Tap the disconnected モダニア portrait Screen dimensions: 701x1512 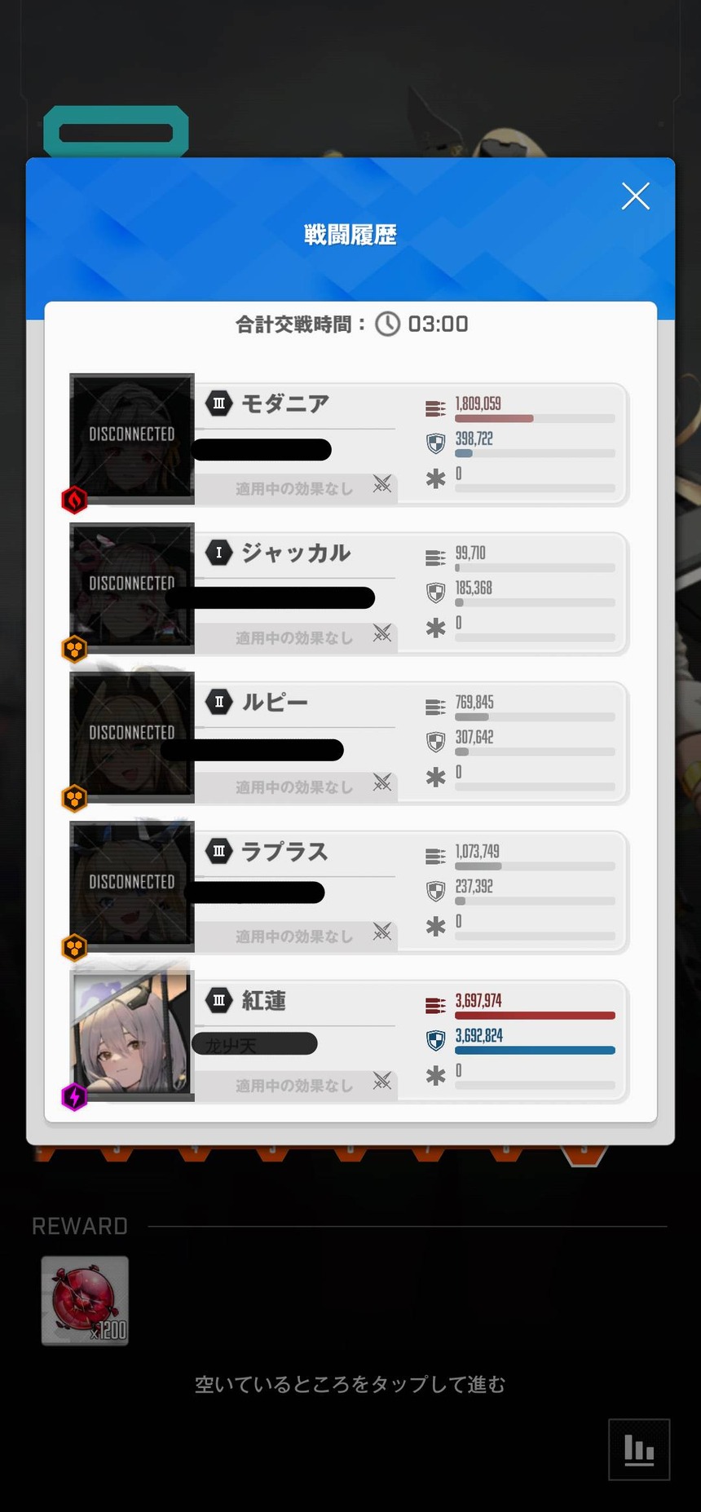coord(132,435)
